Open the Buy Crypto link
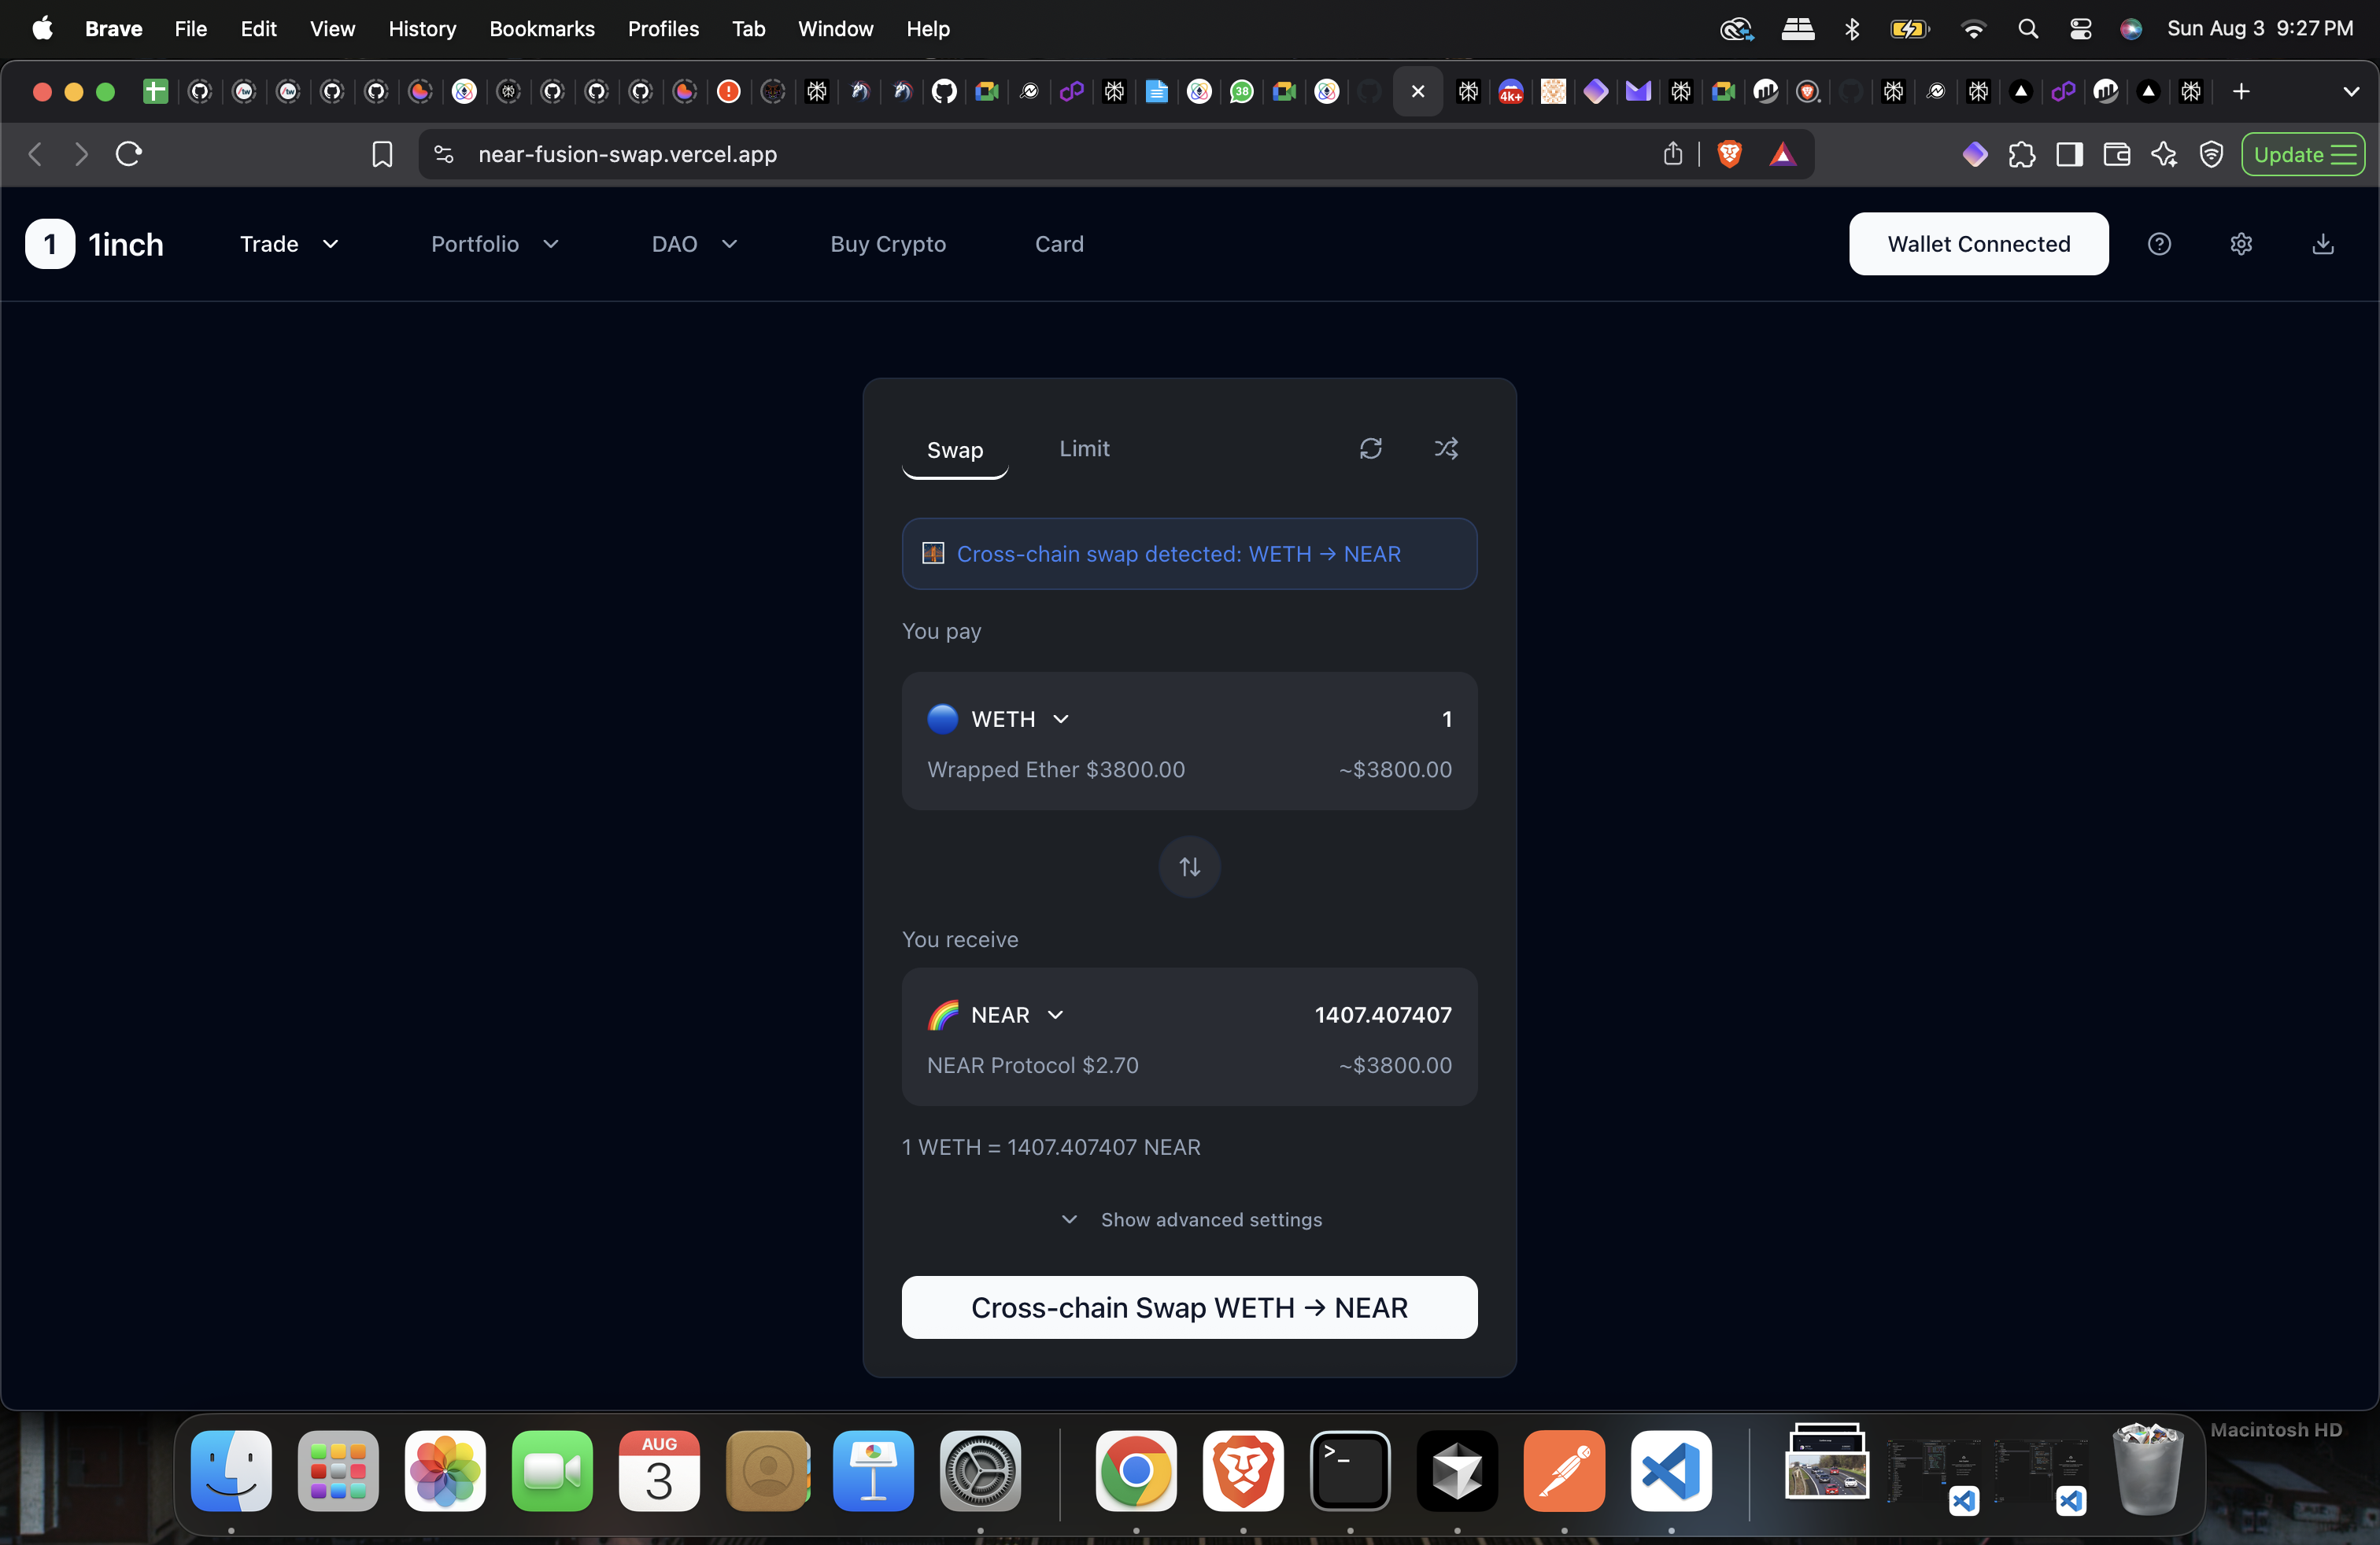 tap(888, 244)
